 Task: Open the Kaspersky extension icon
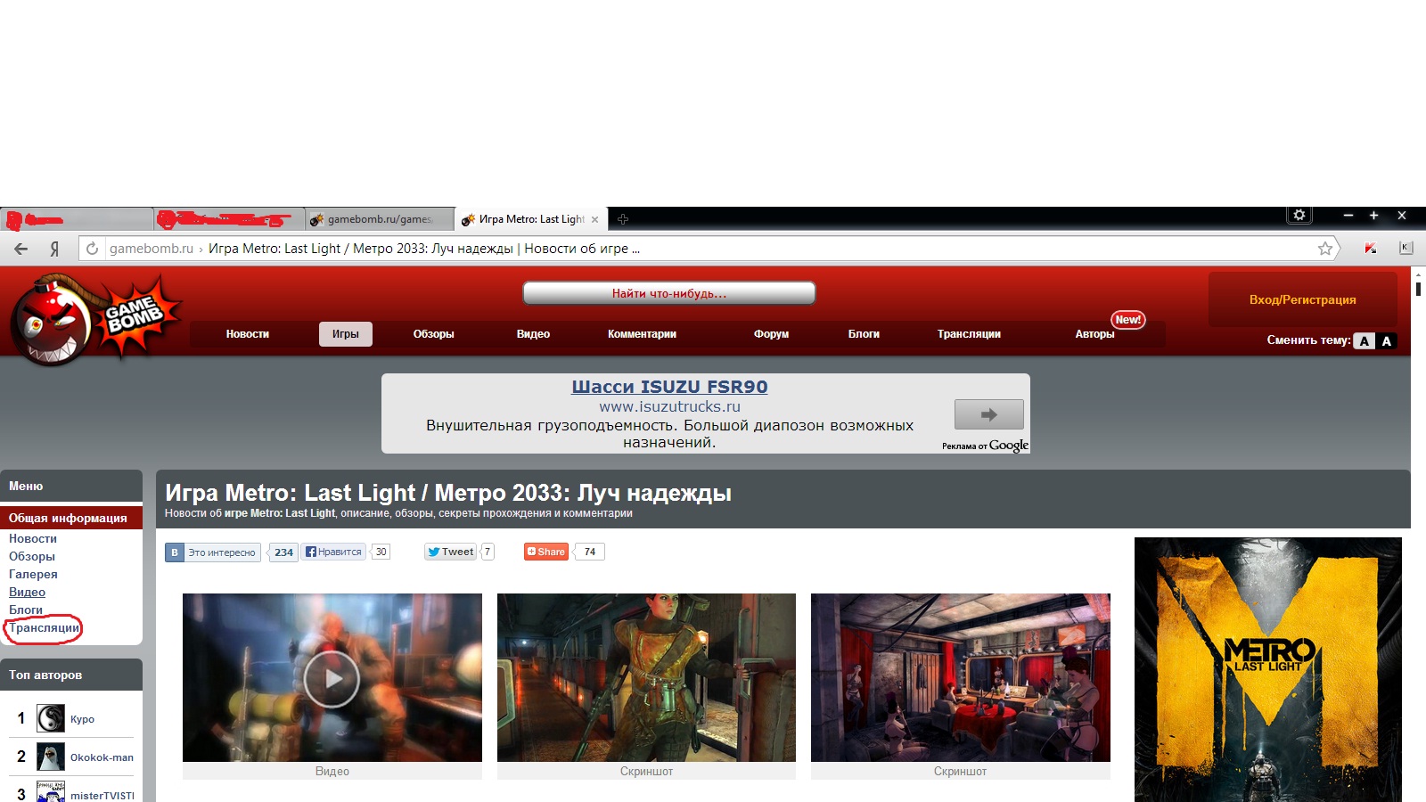[x=1371, y=249]
